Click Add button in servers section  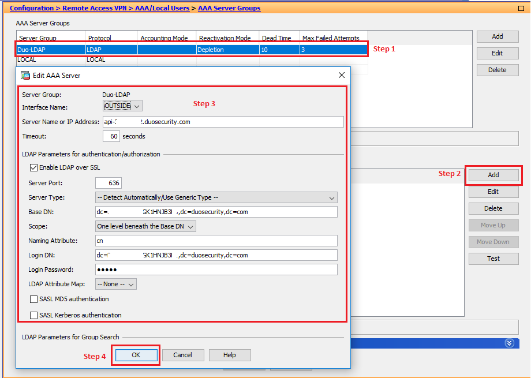coord(493,175)
